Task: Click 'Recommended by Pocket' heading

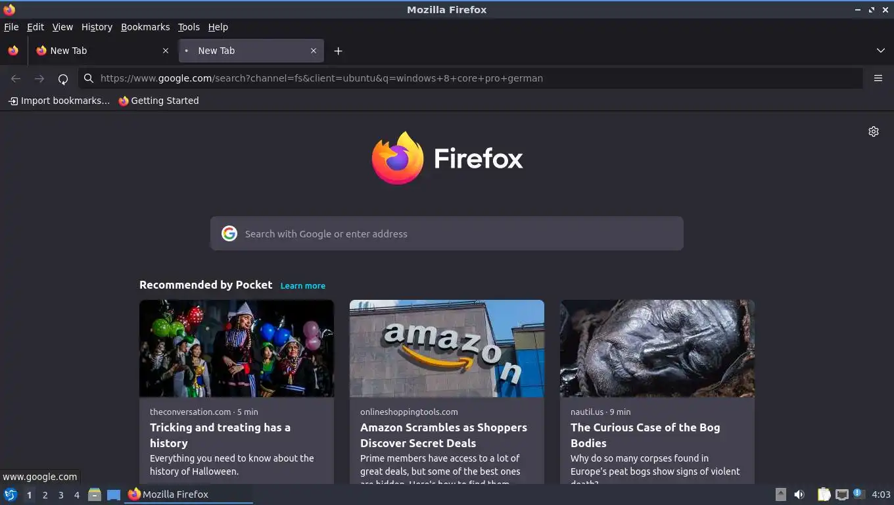Action: click(206, 285)
